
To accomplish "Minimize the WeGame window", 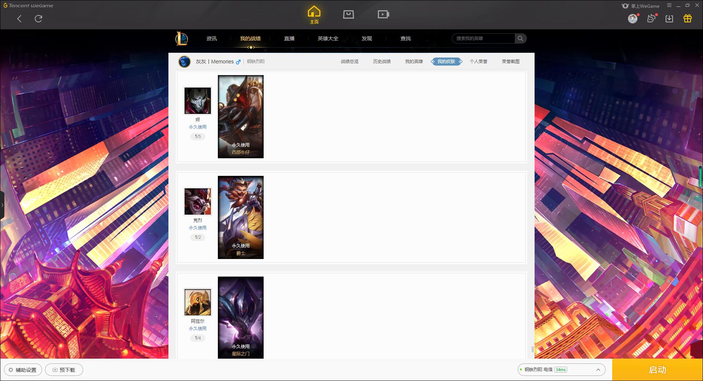I will tap(678, 5).
